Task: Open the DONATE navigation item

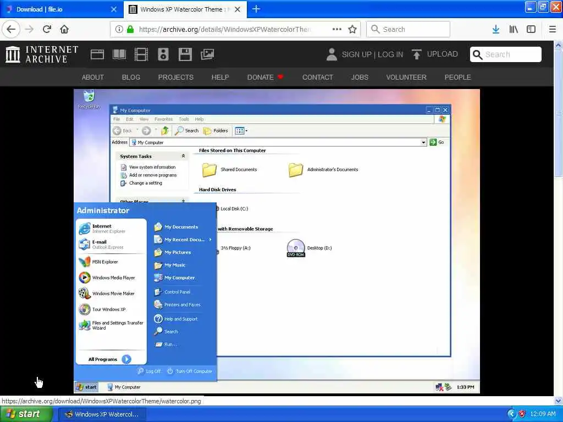Action: coord(265,77)
